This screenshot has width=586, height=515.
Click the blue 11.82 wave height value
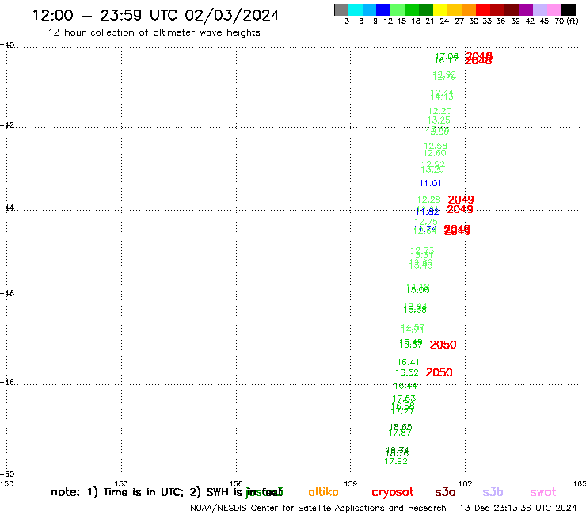pyautogui.click(x=427, y=212)
